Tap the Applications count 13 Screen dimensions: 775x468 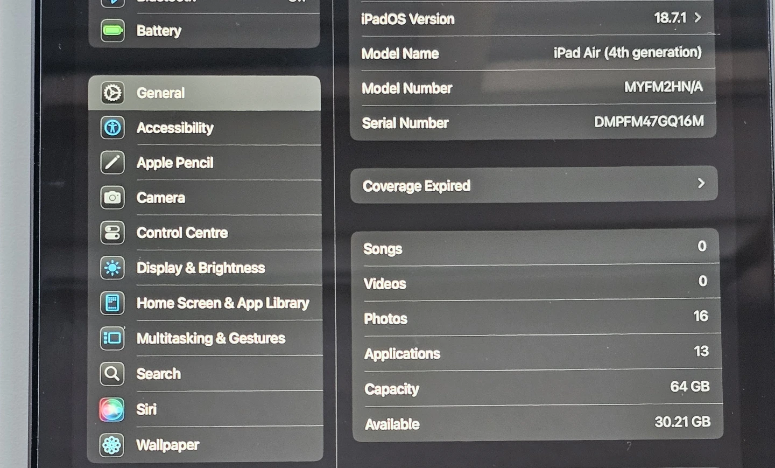(x=701, y=352)
